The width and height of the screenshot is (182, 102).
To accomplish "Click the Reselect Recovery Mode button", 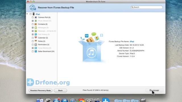I will tap(40, 90).
